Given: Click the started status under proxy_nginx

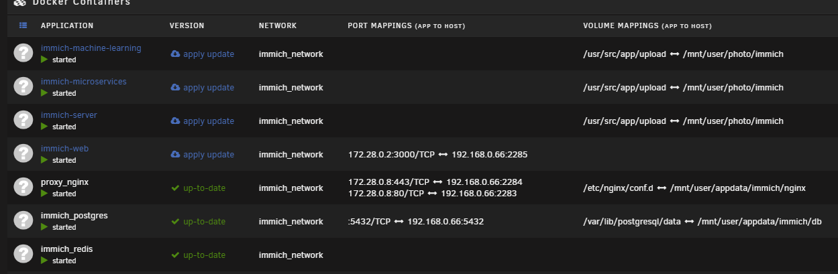Looking at the screenshot, I should point(59,194).
